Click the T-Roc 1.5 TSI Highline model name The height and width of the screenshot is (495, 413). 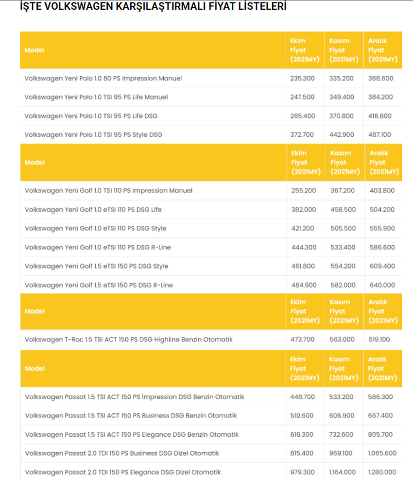[x=129, y=339]
